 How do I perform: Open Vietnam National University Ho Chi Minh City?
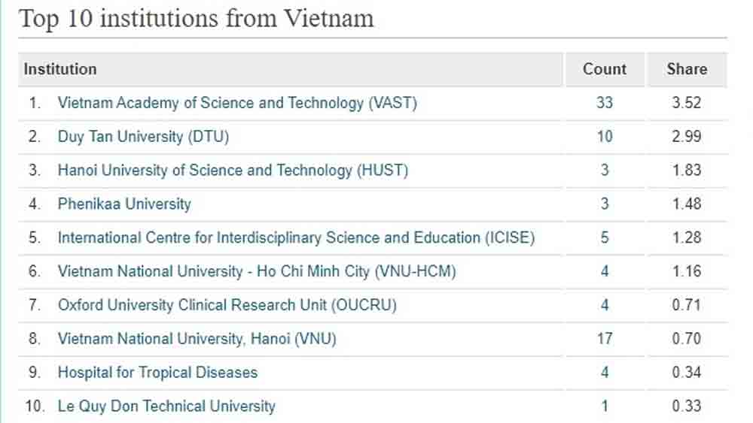pyautogui.click(x=257, y=272)
